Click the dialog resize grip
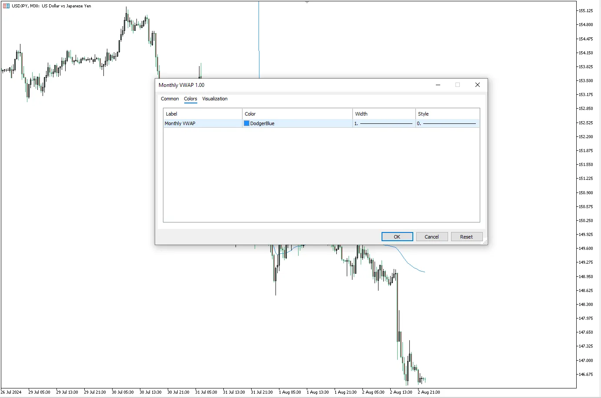 [x=485, y=242]
